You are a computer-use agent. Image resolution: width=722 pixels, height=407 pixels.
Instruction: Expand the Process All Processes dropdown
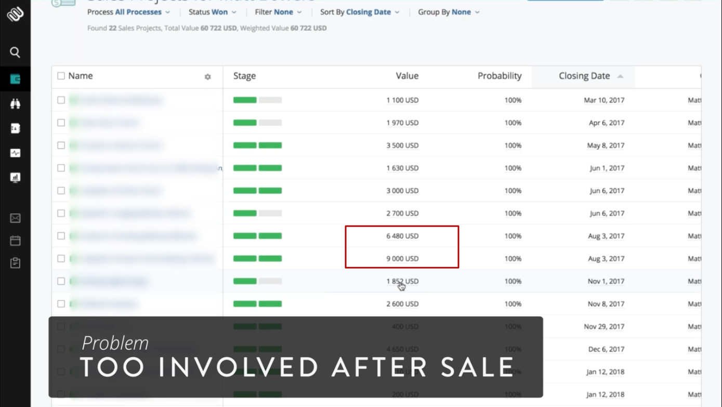[128, 12]
